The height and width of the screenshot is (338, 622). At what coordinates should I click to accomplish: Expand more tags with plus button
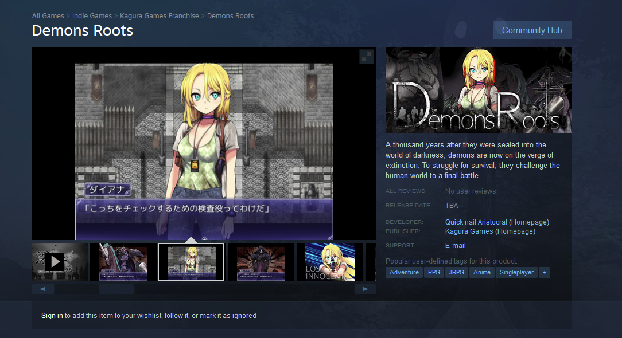545,272
